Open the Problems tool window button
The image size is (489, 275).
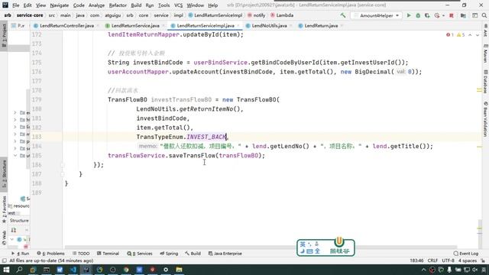tap(51, 254)
